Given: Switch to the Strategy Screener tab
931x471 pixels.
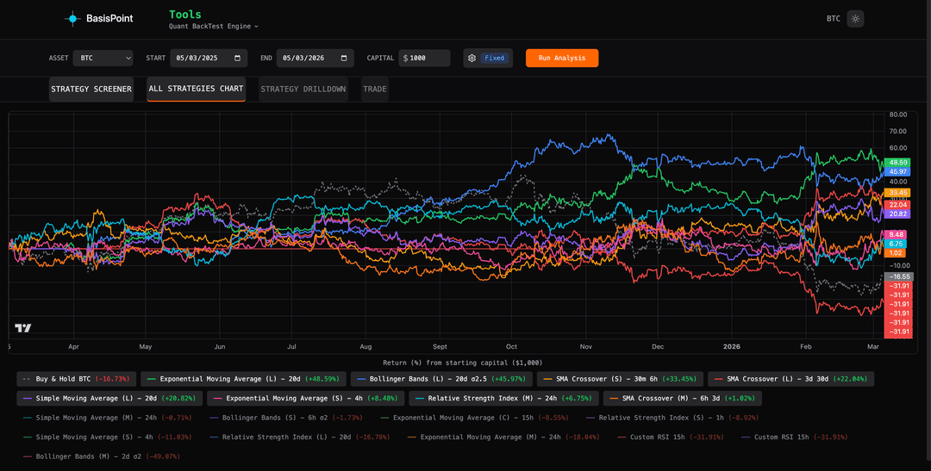Looking at the screenshot, I should click(91, 89).
